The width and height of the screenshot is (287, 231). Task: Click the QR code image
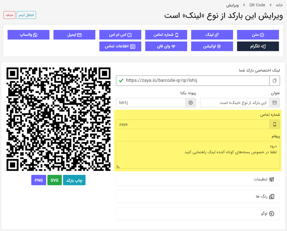(x=58, y=119)
